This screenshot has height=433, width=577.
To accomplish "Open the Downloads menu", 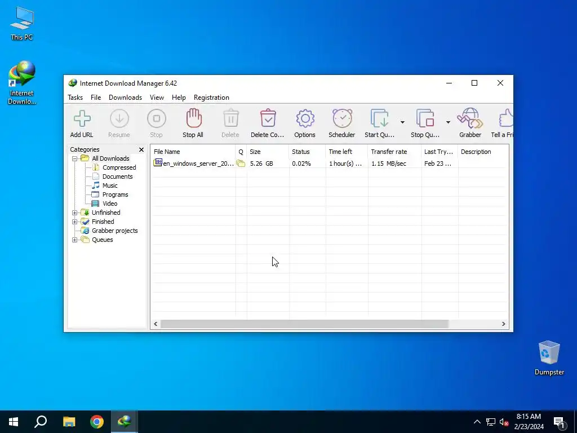I will coord(125,98).
